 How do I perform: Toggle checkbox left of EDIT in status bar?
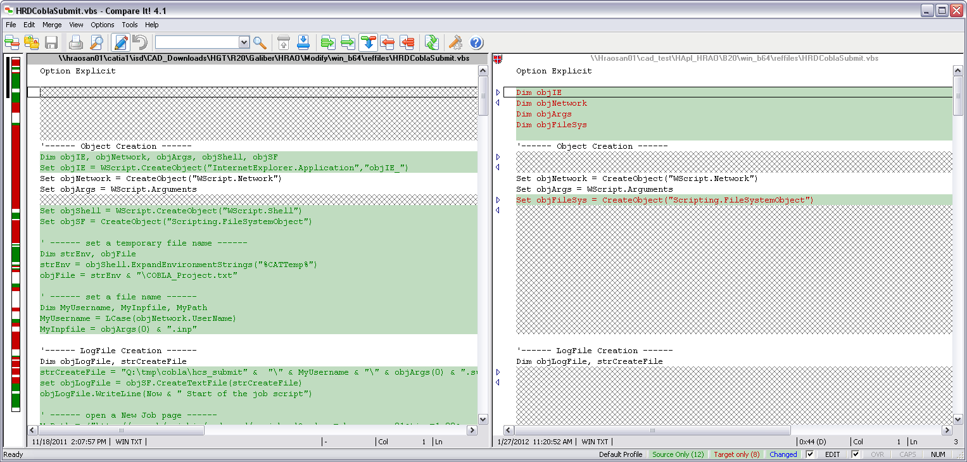click(810, 454)
